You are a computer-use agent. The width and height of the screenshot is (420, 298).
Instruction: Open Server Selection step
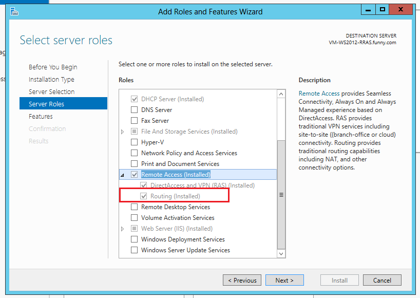click(52, 91)
